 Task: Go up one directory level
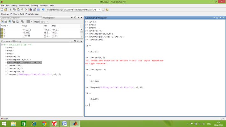coord(107,10)
